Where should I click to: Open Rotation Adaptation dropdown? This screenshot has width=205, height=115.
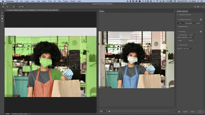tap(192, 37)
